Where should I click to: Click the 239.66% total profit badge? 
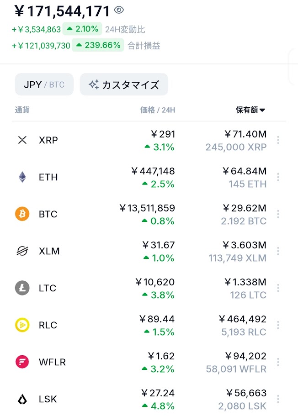click(98, 45)
